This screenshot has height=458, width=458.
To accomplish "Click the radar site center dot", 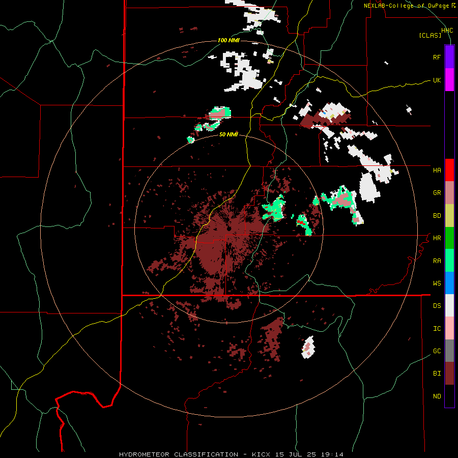I will pos(229,228).
